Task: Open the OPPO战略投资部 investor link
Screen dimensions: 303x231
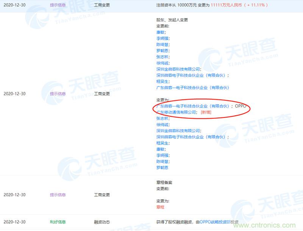Action: coord(215,222)
